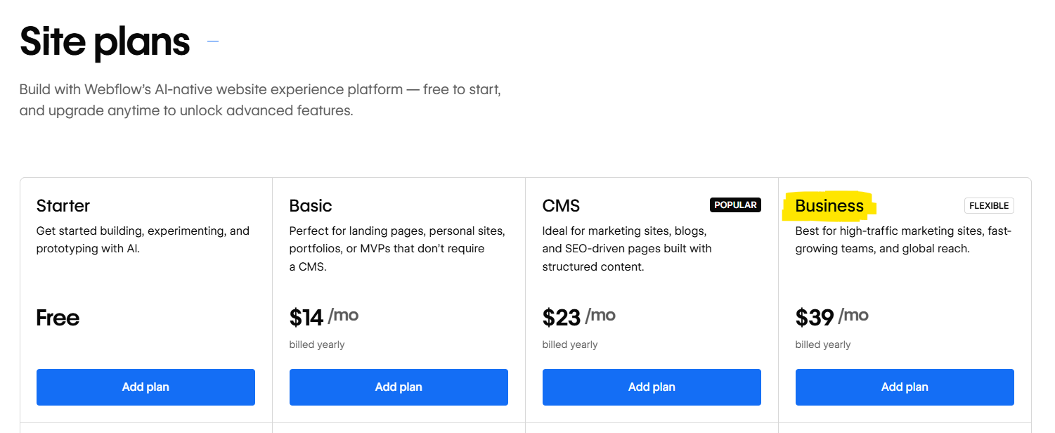The height and width of the screenshot is (433, 1055).
Task: Click the Site plans heading
Action: (104, 41)
